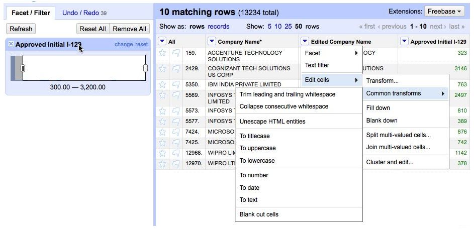Click the Refresh button
Screen dimensions: 474x229
coord(21,29)
